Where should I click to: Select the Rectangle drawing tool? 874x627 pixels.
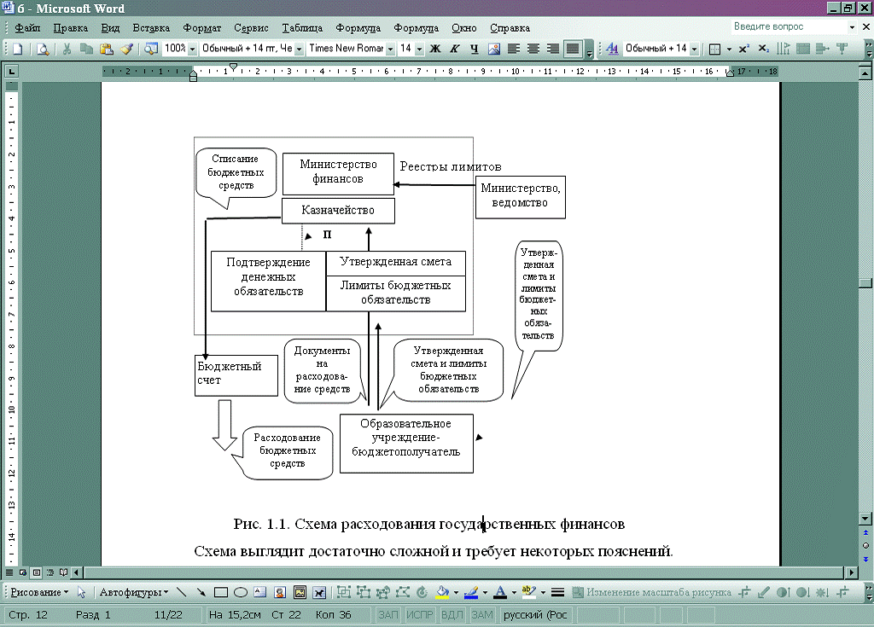(x=220, y=592)
